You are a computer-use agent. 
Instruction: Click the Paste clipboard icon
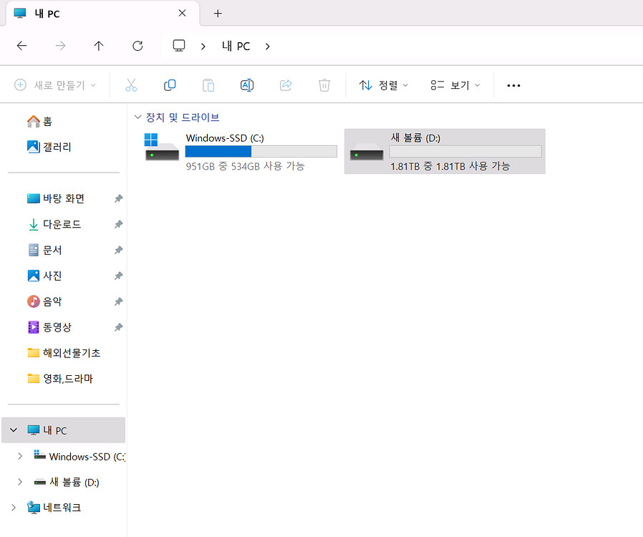[208, 85]
